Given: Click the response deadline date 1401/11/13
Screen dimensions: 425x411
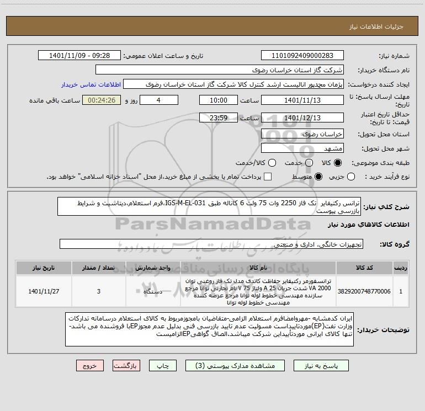Looking at the screenshot, I should [302, 100].
